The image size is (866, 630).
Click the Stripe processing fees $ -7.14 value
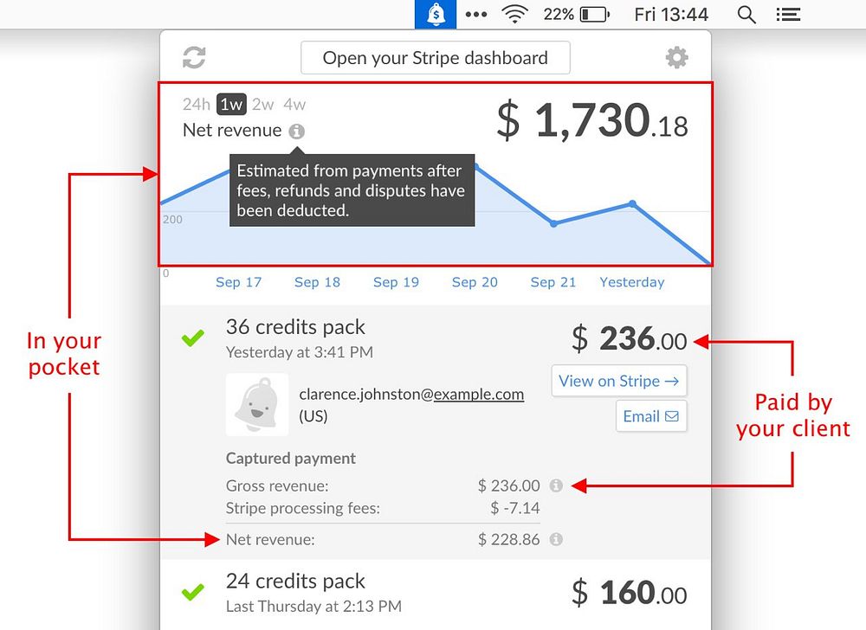(x=515, y=507)
